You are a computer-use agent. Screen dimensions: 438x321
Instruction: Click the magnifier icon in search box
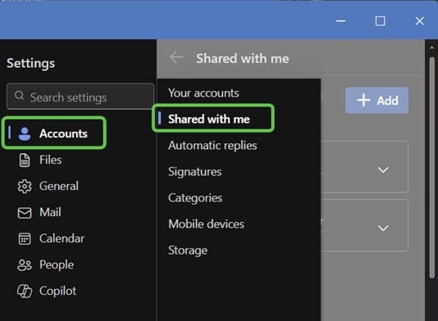[x=19, y=95]
